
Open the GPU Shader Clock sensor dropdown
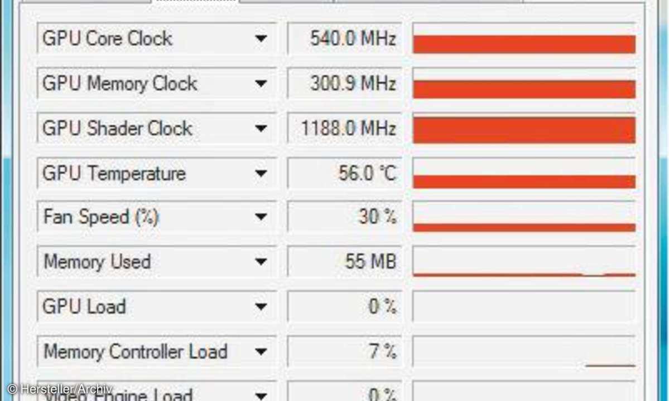coord(261,128)
